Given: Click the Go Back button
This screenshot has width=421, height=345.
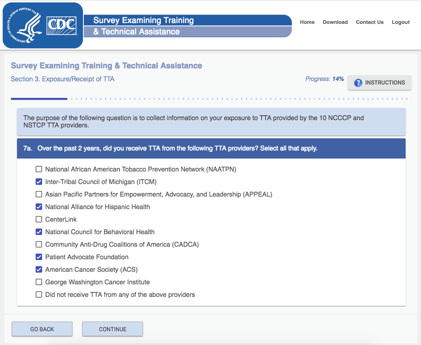Looking at the screenshot, I should (x=42, y=329).
